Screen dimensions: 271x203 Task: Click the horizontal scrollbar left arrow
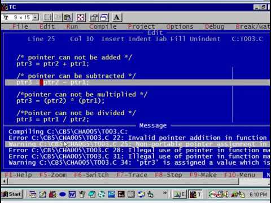[x=5, y=182]
